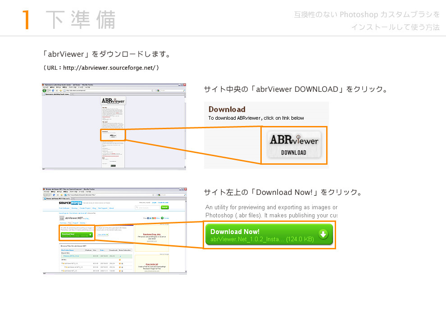Viewport: 446px width, 315px height.
Task: Click the View all files button
Action: (x=103, y=234)
